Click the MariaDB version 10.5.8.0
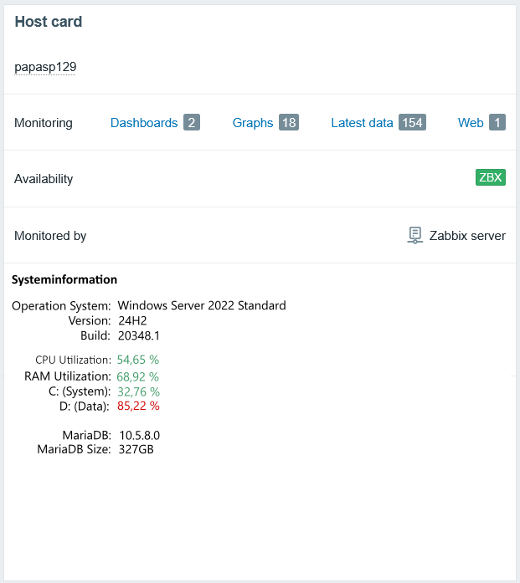The width and height of the screenshot is (520, 583). tap(139, 436)
